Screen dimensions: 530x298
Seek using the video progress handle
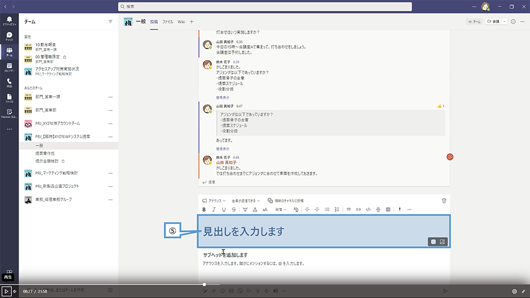[x=204, y=284]
